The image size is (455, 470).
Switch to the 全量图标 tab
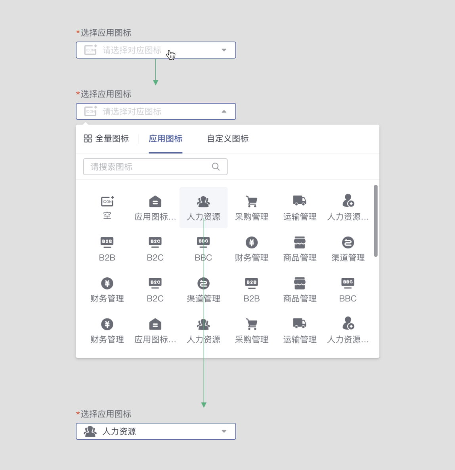pos(106,139)
